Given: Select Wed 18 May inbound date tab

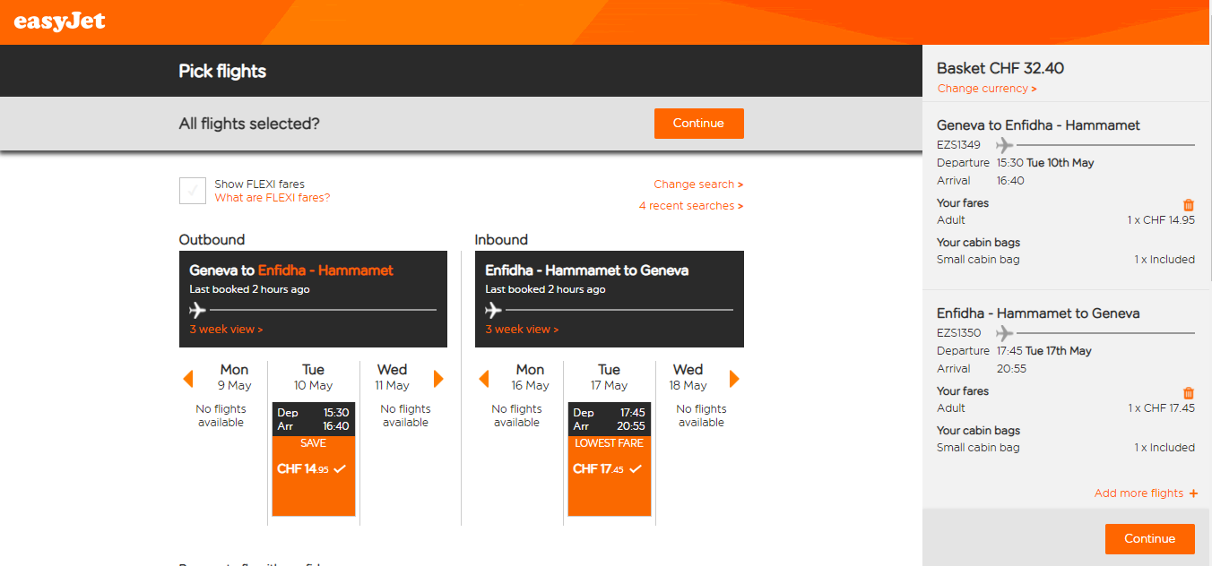Looking at the screenshot, I should (x=688, y=377).
